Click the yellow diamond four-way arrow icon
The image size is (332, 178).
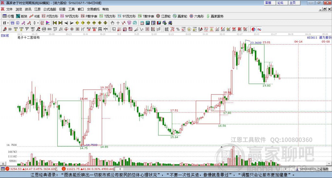pos(100,23)
